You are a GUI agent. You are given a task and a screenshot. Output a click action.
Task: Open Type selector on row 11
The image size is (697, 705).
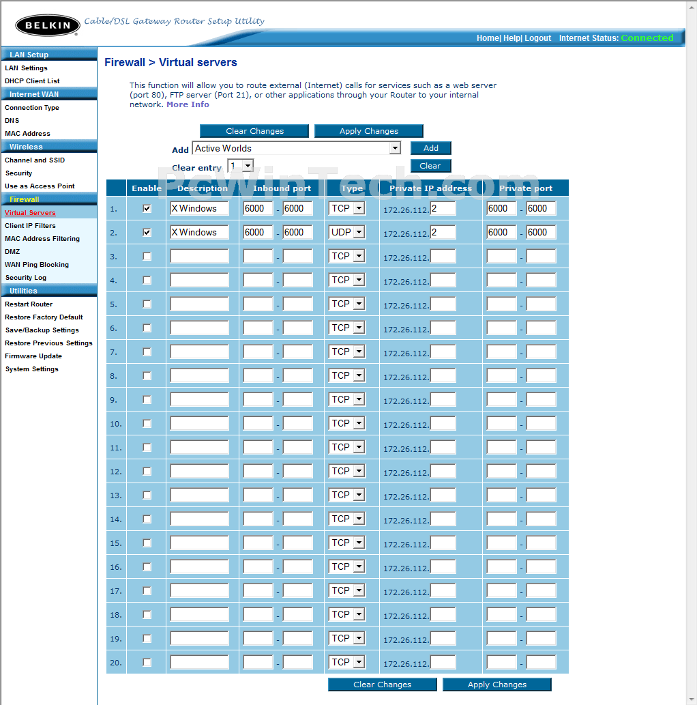coord(347,447)
